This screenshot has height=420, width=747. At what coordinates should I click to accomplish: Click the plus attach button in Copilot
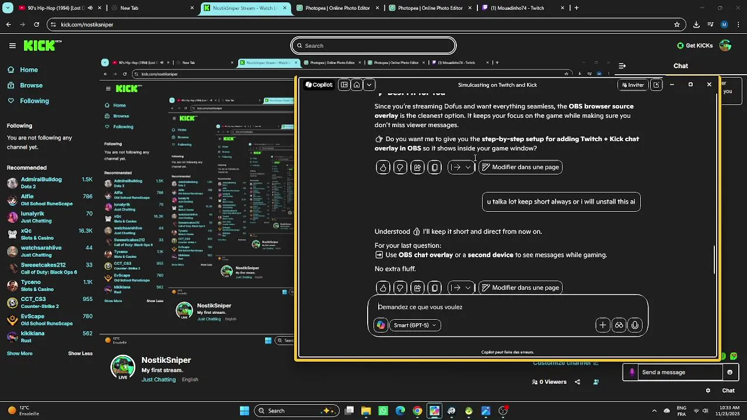[x=603, y=325]
